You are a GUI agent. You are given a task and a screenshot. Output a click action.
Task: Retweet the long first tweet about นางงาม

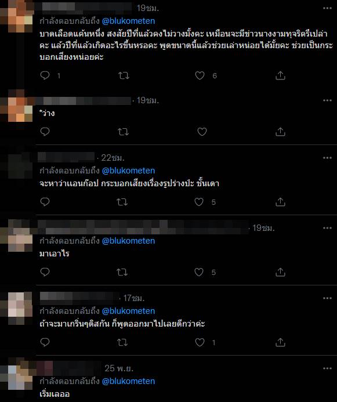pos(124,75)
